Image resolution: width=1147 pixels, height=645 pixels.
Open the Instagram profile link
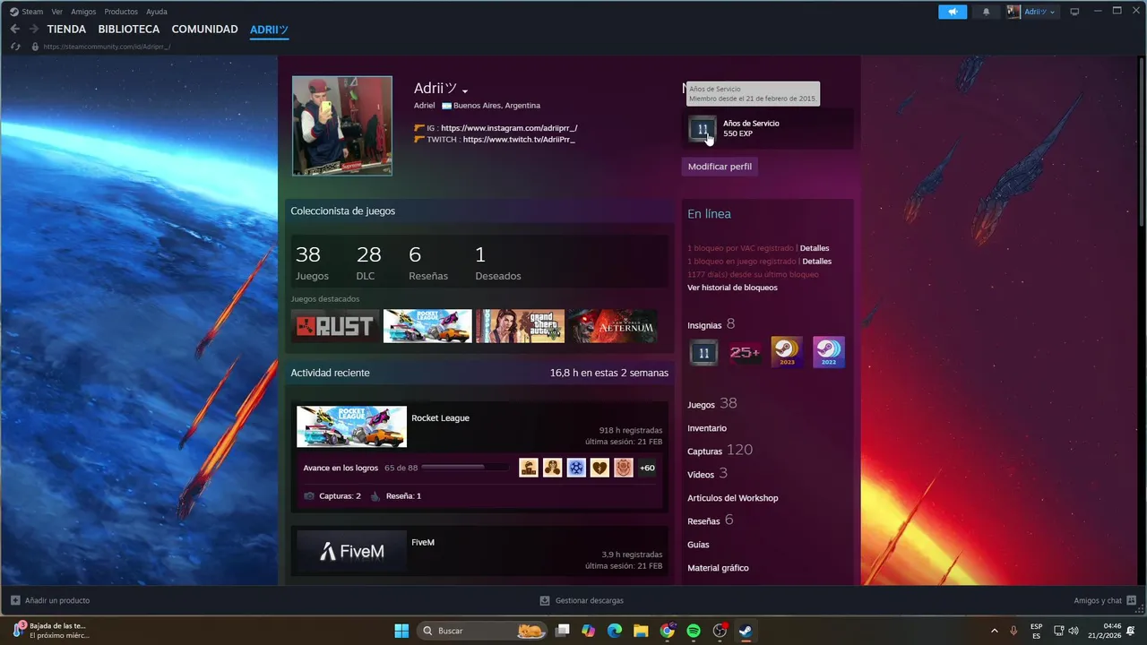[509, 128]
